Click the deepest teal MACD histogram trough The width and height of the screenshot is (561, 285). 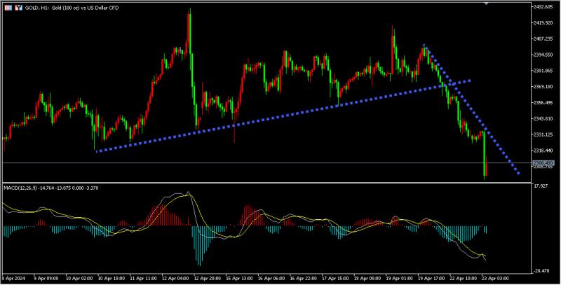[199, 246]
